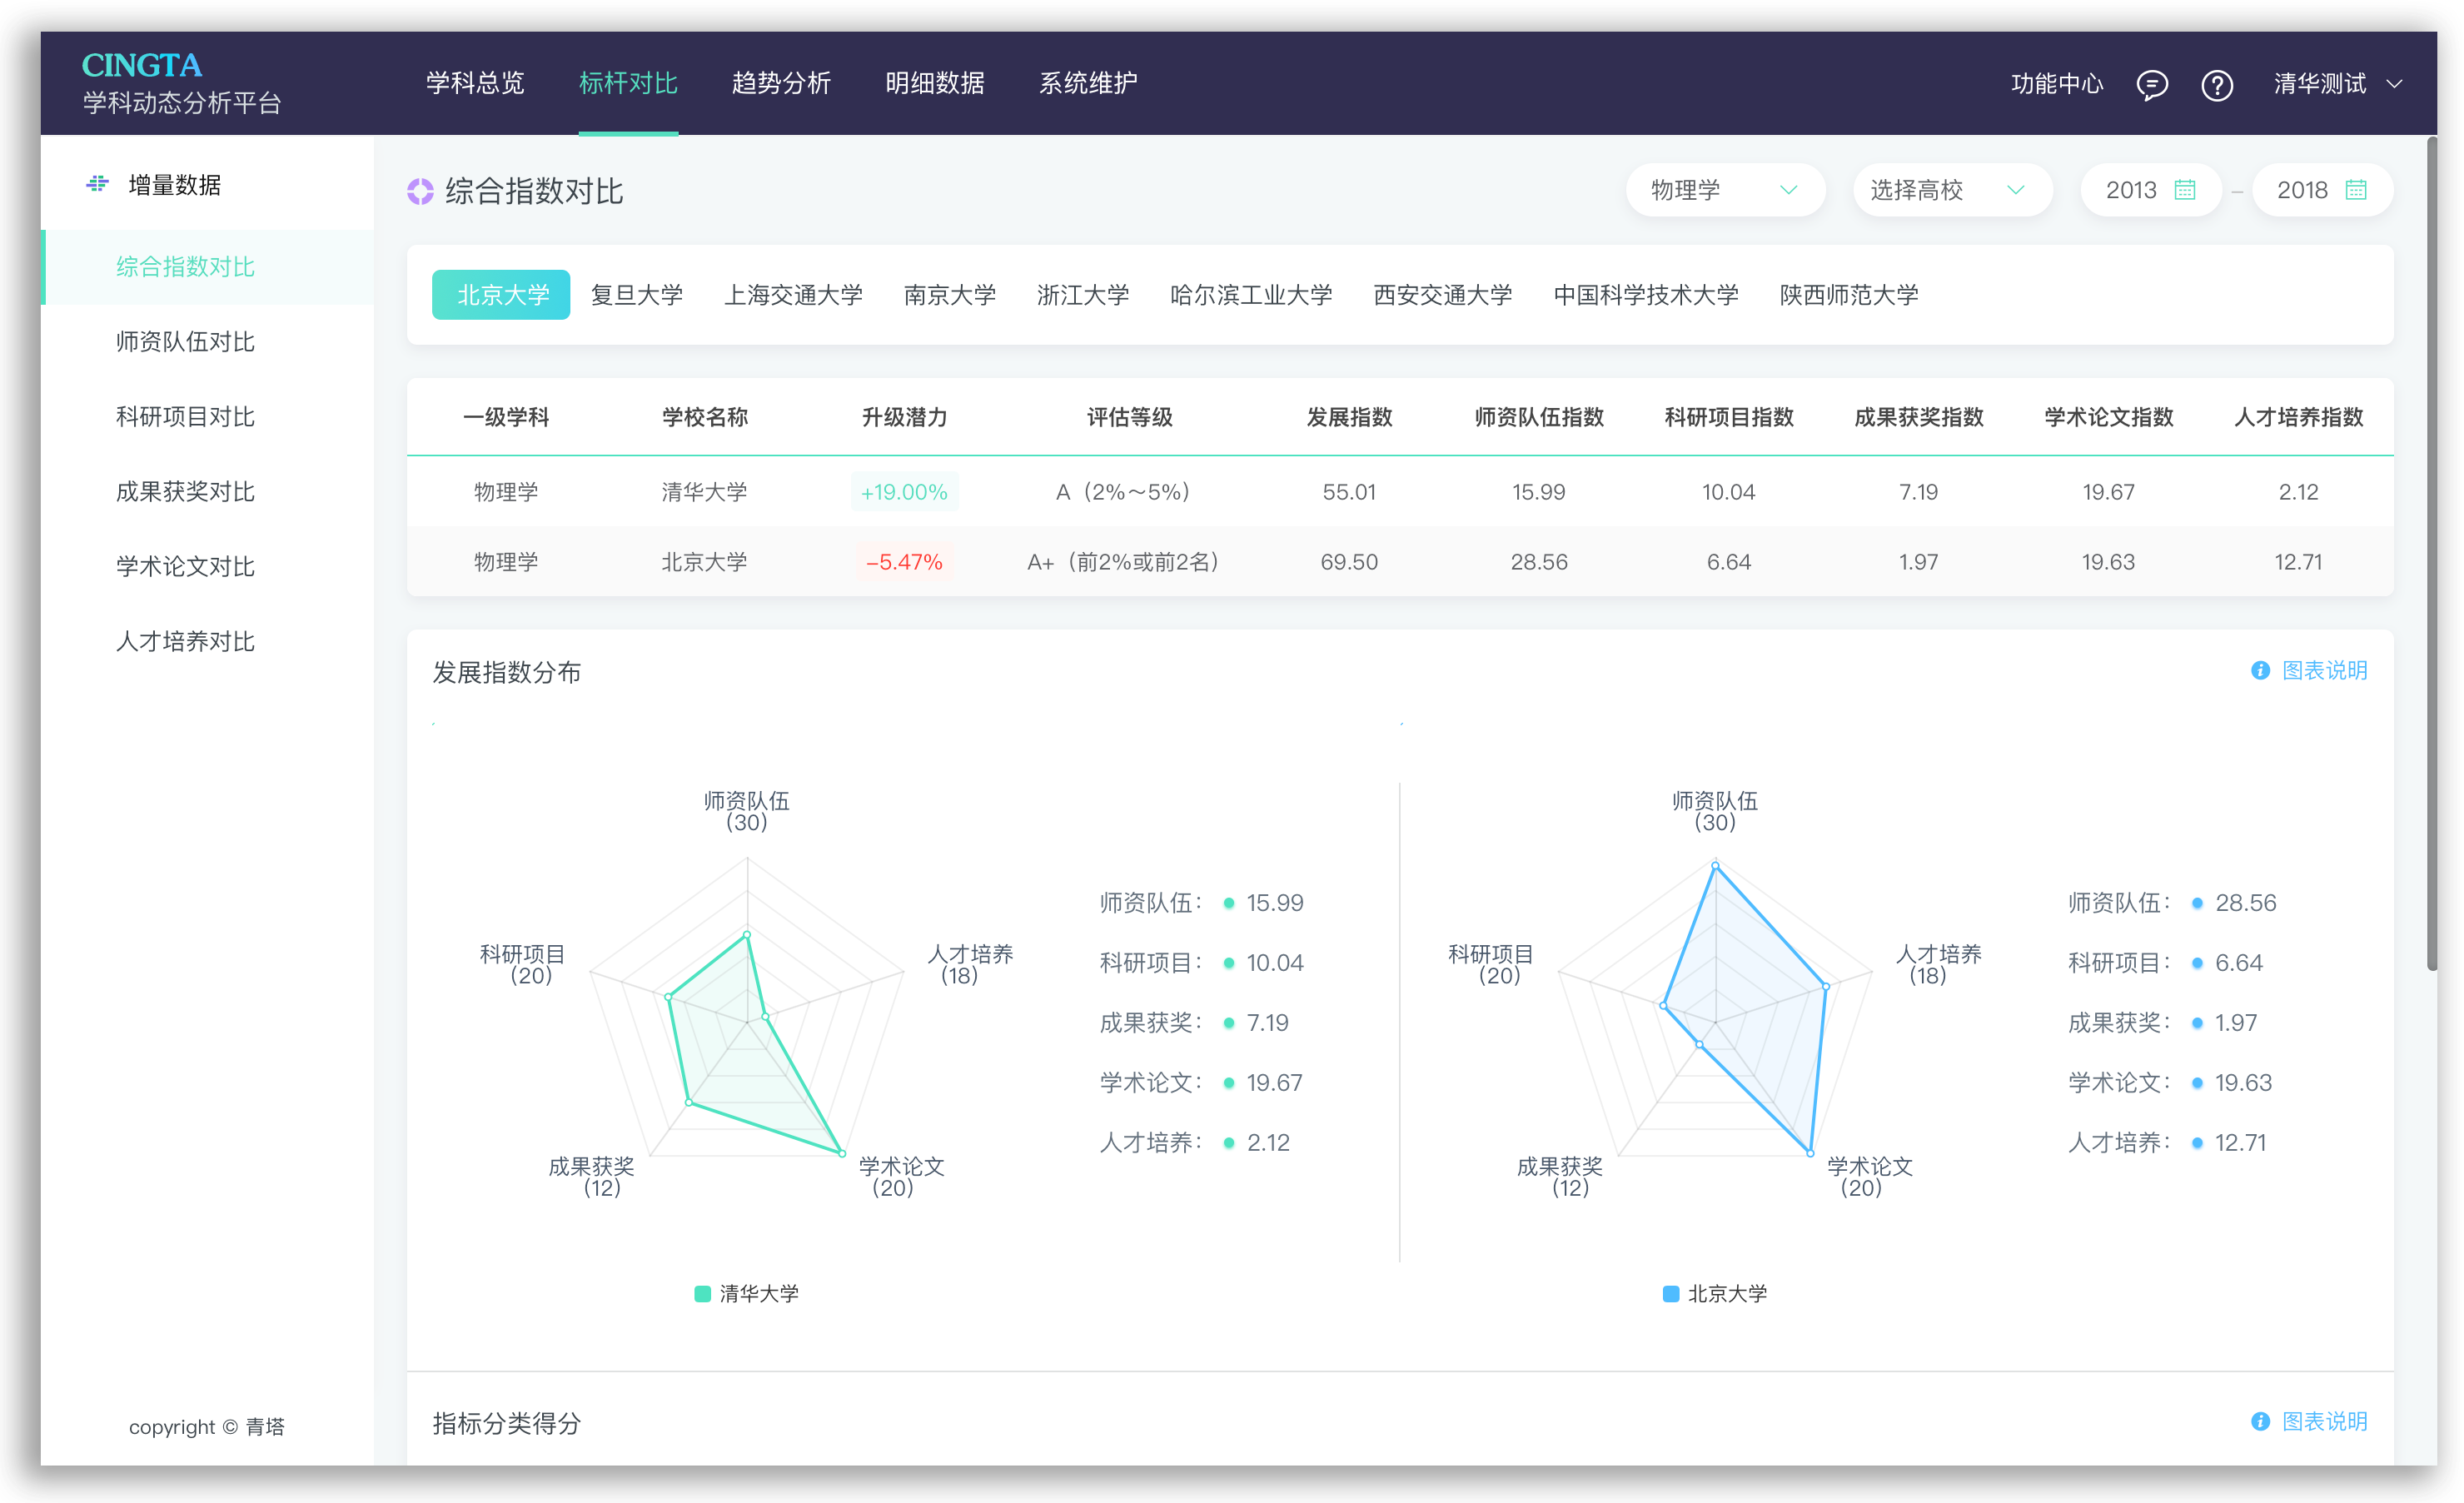Switch to 学科总览 navigation tab
Screen dimensions: 2464x1503
(x=475, y=83)
